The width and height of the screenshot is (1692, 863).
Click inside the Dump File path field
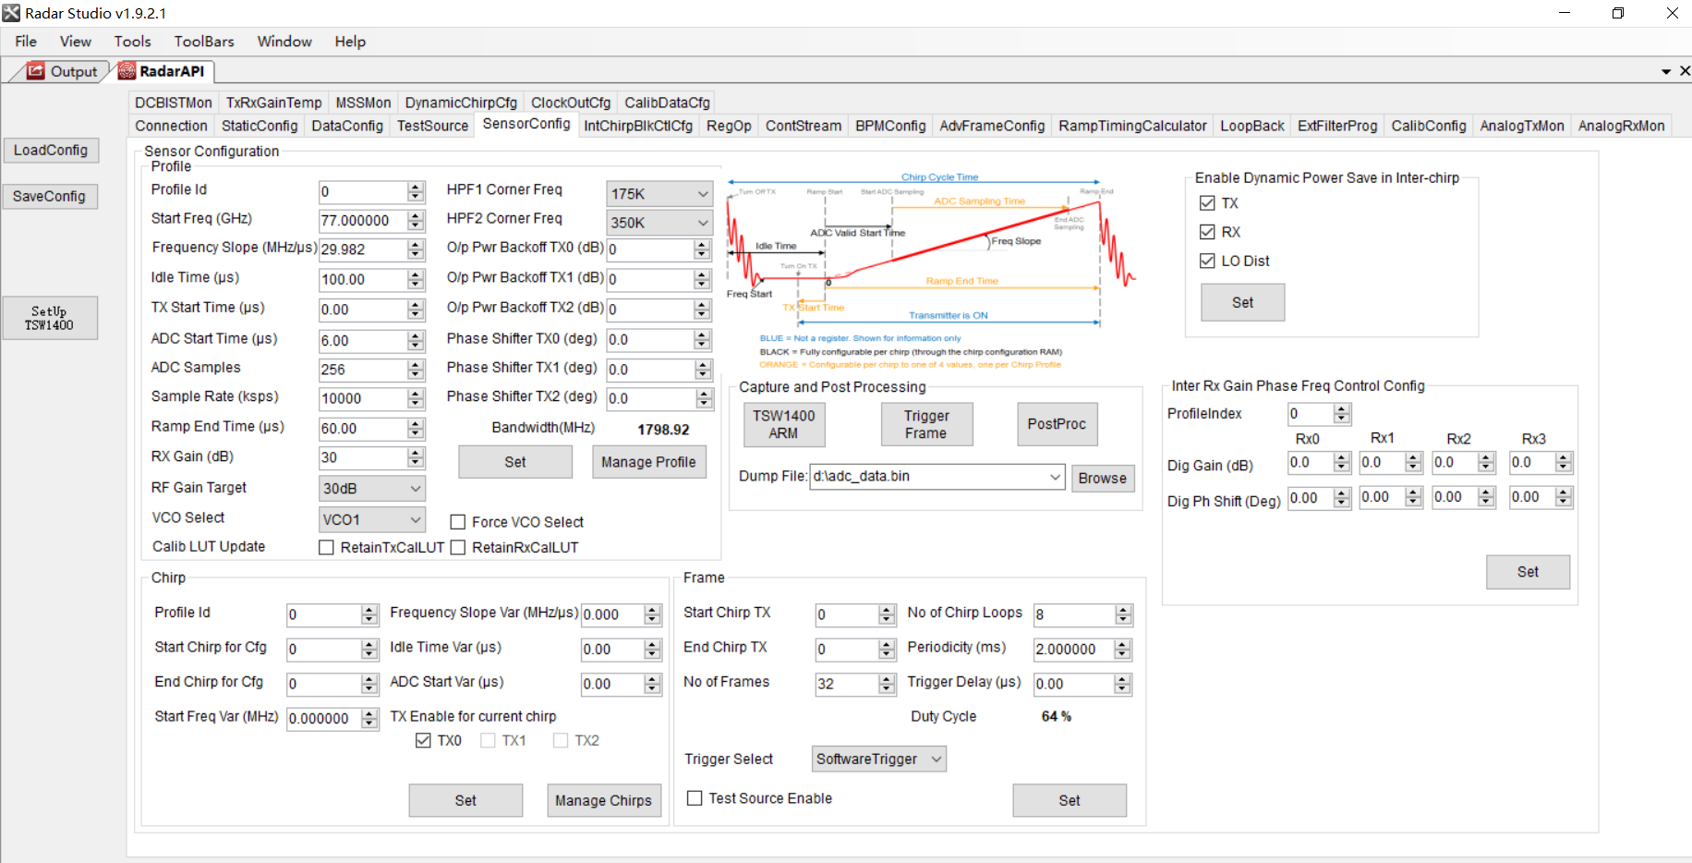click(924, 477)
